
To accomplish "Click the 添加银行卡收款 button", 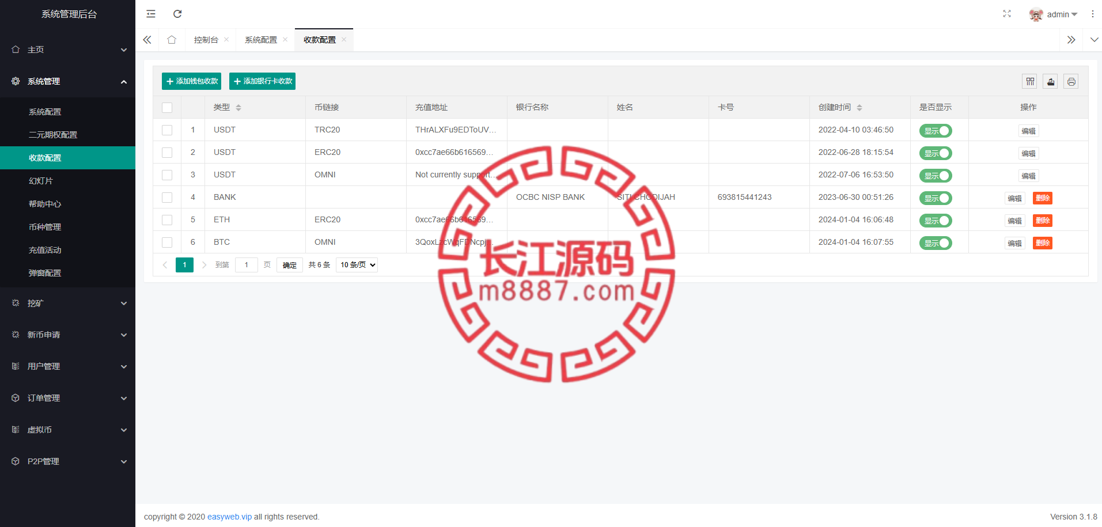I will coord(262,81).
